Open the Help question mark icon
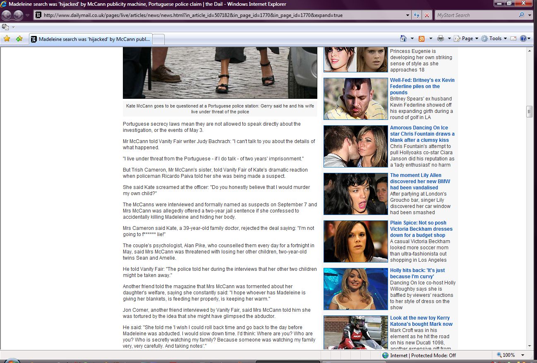The width and height of the screenshot is (537, 363). [x=523, y=38]
